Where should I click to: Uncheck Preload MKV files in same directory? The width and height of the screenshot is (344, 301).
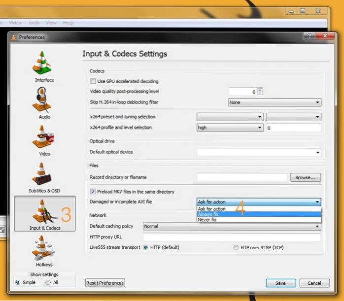coord(93,192)
